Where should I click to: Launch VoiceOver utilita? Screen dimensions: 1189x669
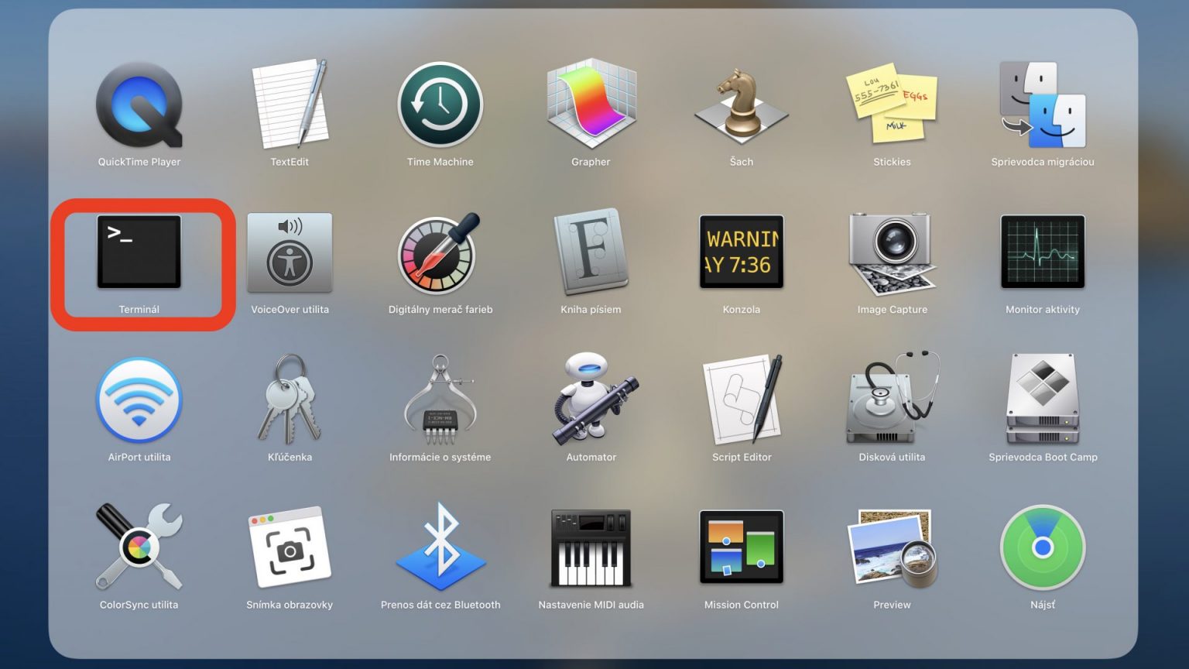click(x=290, y=252)
